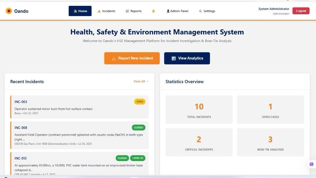This screenshot has width=316, height=178.
Task: Open incident INC-013 card
Action: (80, 163)
